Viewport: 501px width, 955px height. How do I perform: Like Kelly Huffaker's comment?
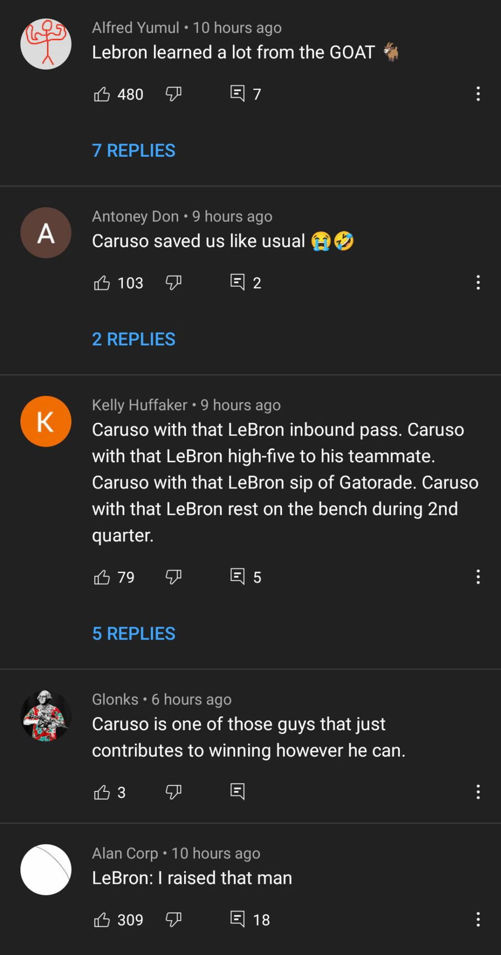click(102, 577)
